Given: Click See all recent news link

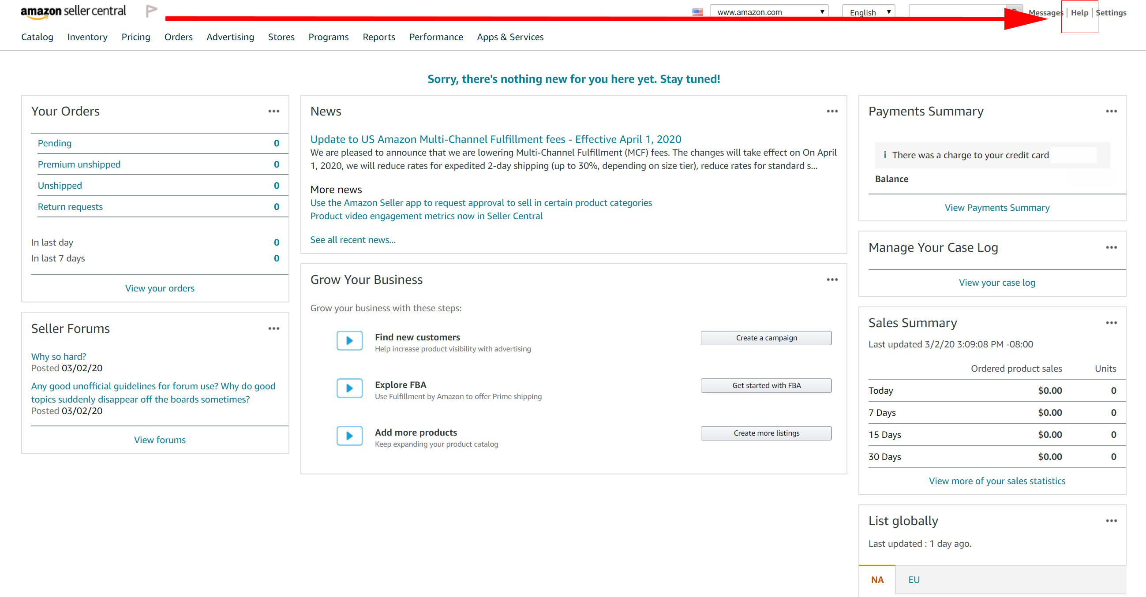Looking at the screenshot, I should point(353,239).
